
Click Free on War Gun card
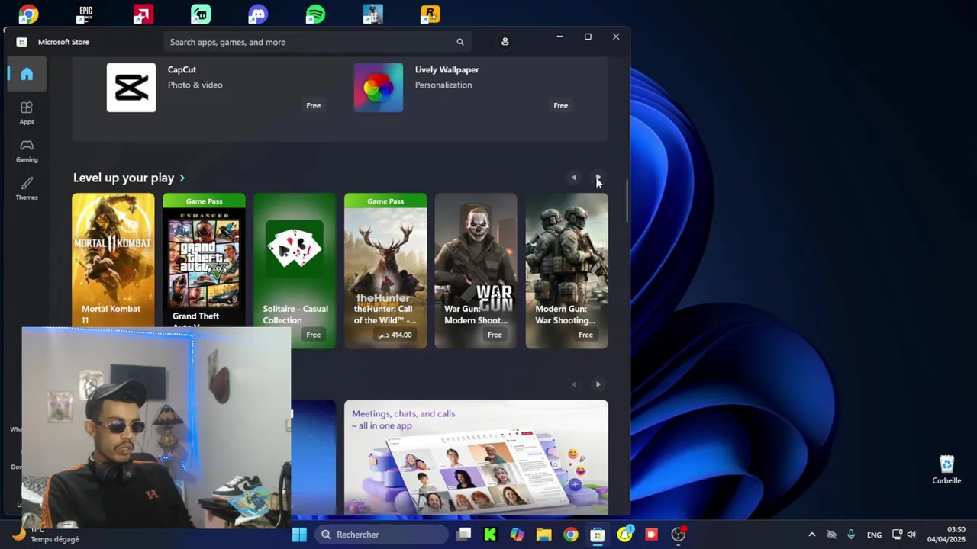point(495,335)
